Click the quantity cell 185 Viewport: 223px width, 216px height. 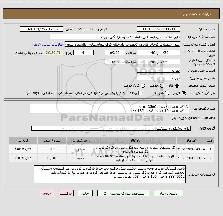pos(52,149)
